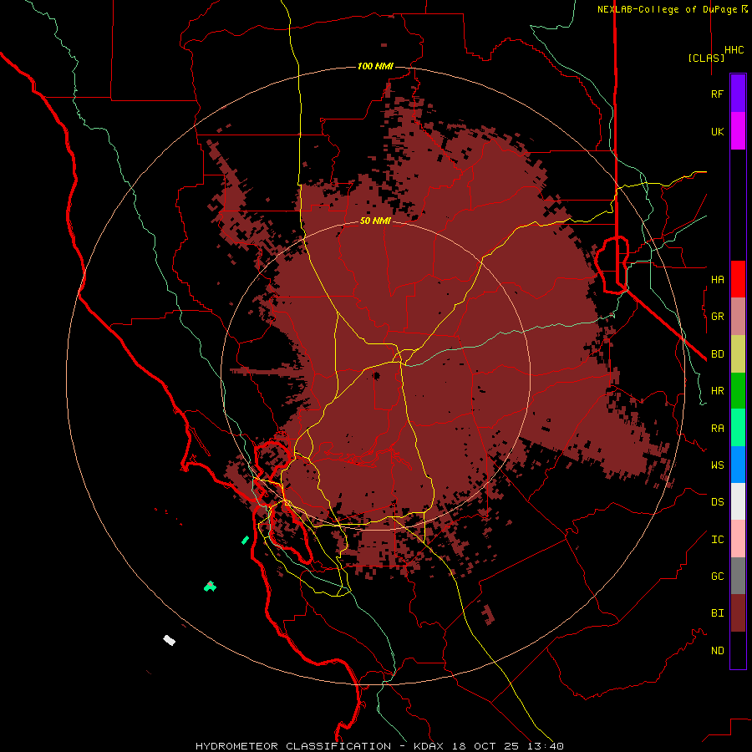Click the "HHC" product code text
Viewport: 752px width, 752px height.
tap(734, 50)
